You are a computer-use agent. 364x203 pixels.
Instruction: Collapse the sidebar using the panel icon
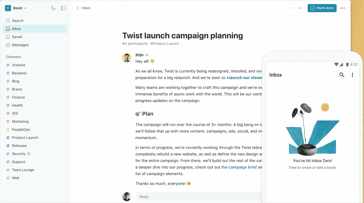(x=63, y=8)
